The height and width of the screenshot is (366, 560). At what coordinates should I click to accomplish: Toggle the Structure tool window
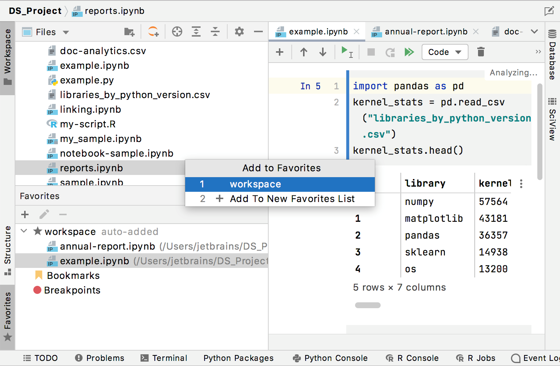pos(7,251)
